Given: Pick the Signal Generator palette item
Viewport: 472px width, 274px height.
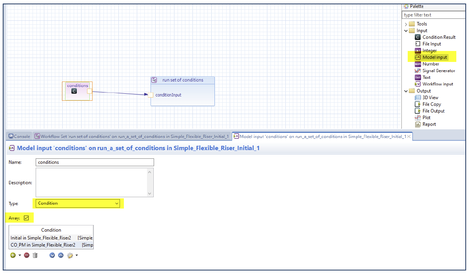Looking at the screenshot, I should (438, 71).
